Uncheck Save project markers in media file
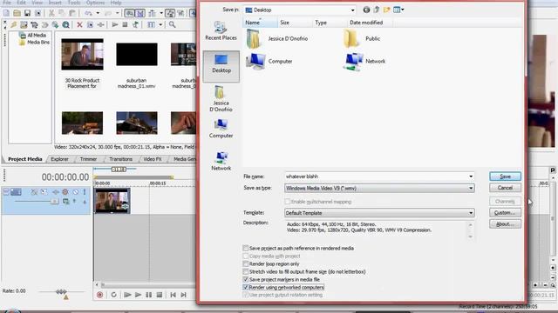Image resolution: width=558 pixels, height=313 pixels. pos(246,279)
